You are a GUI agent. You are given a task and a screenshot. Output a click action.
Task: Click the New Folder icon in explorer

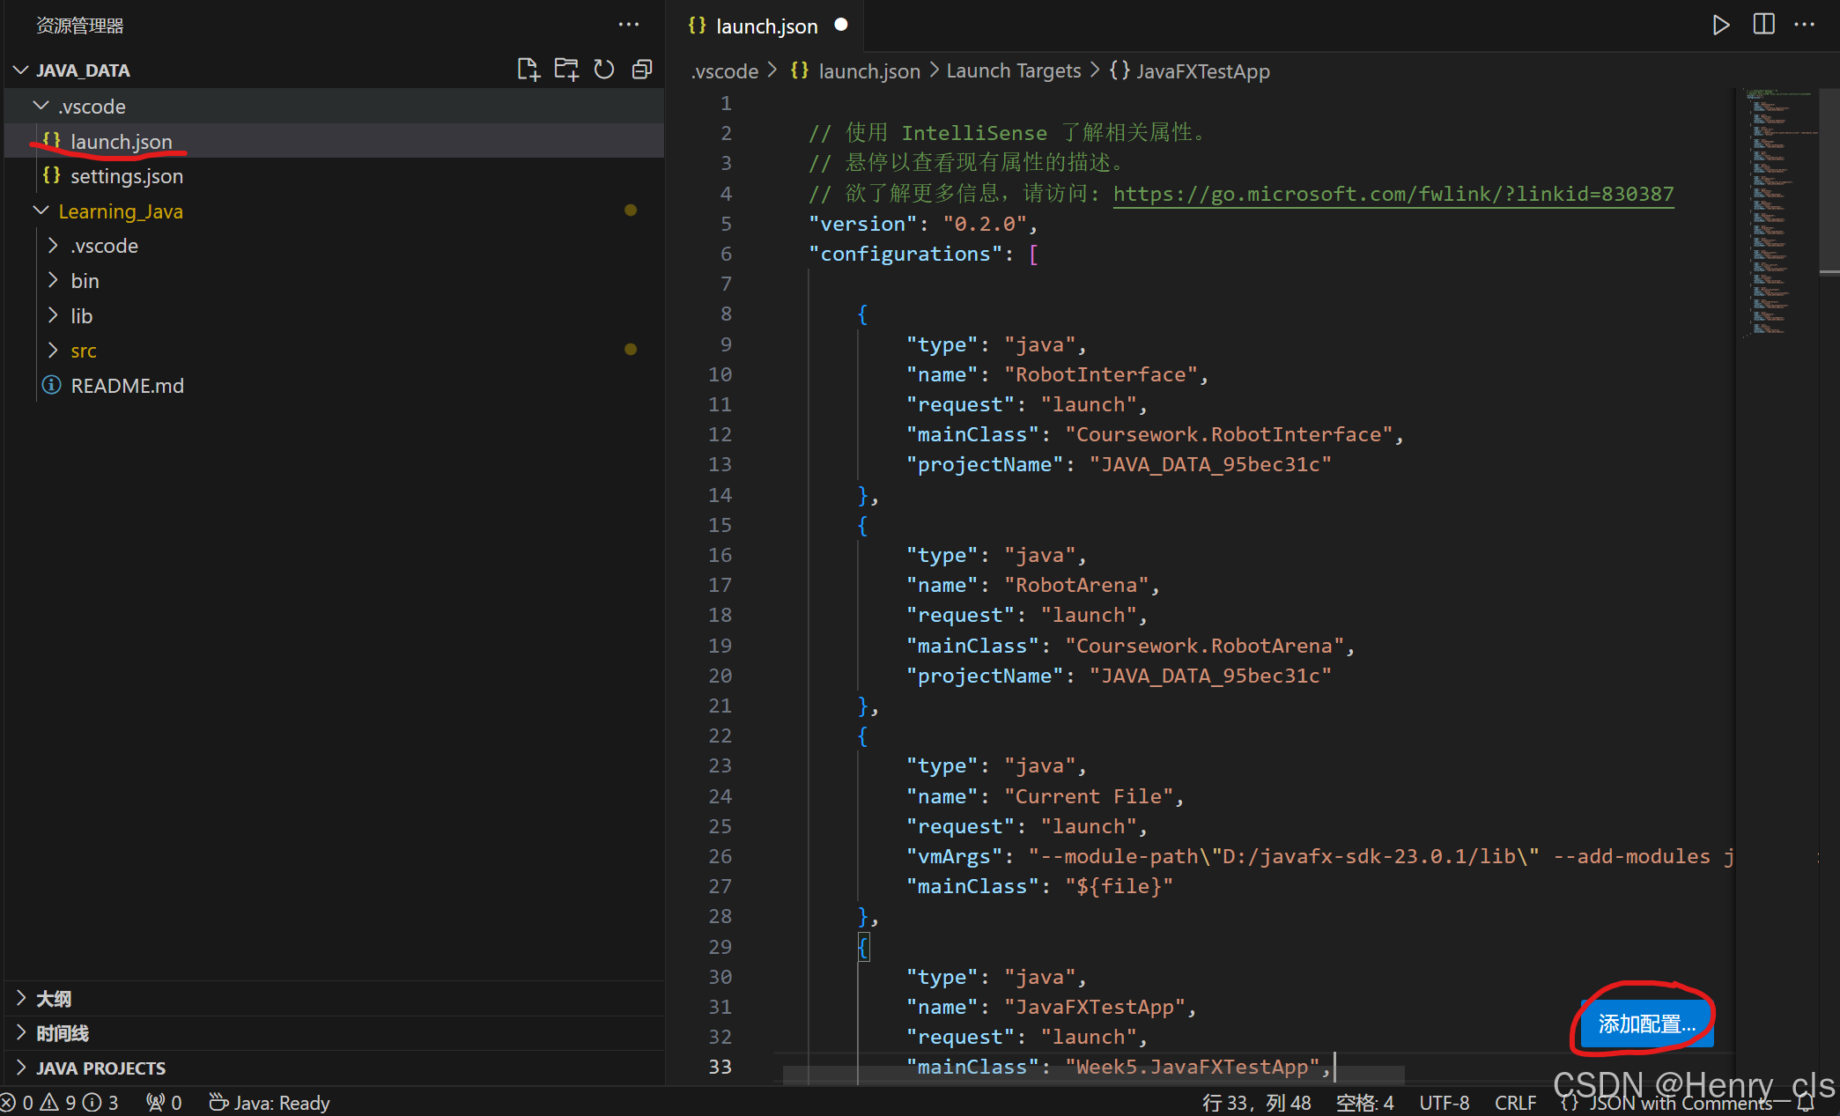pyautogui.click(x=565, y=70)
